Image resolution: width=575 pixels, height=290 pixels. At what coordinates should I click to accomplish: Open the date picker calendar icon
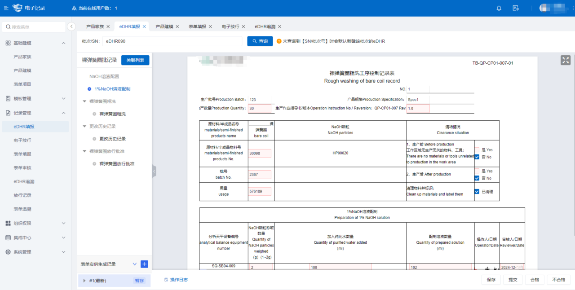click(521, 267)
